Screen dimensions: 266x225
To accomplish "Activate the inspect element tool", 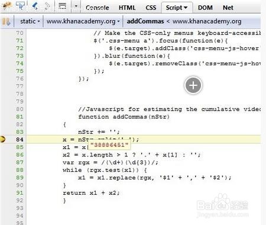I will pos(21,5).
